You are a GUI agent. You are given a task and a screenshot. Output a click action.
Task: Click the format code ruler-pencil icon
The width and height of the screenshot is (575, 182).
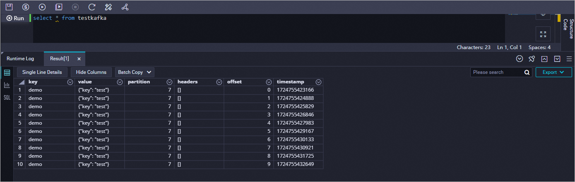pos(108,7)
